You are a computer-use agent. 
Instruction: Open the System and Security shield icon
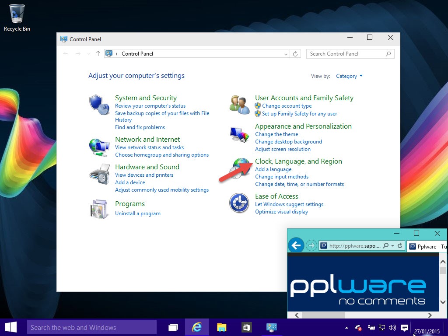point(99,105)
